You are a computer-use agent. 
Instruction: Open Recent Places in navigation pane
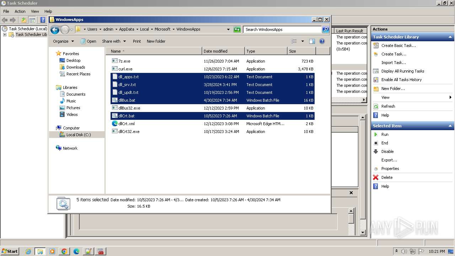[x=78, y=74]
